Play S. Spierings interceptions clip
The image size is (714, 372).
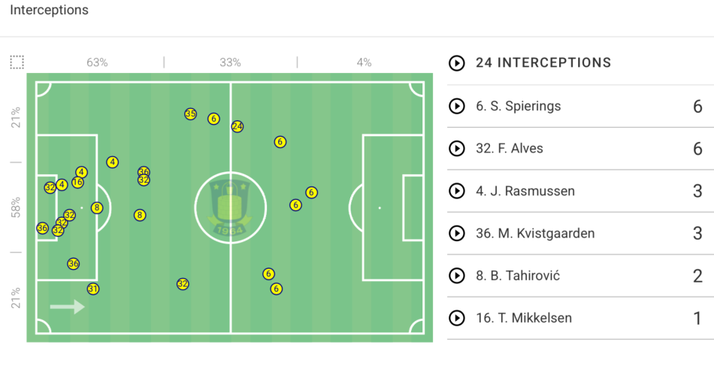click(x=457, y=106)
